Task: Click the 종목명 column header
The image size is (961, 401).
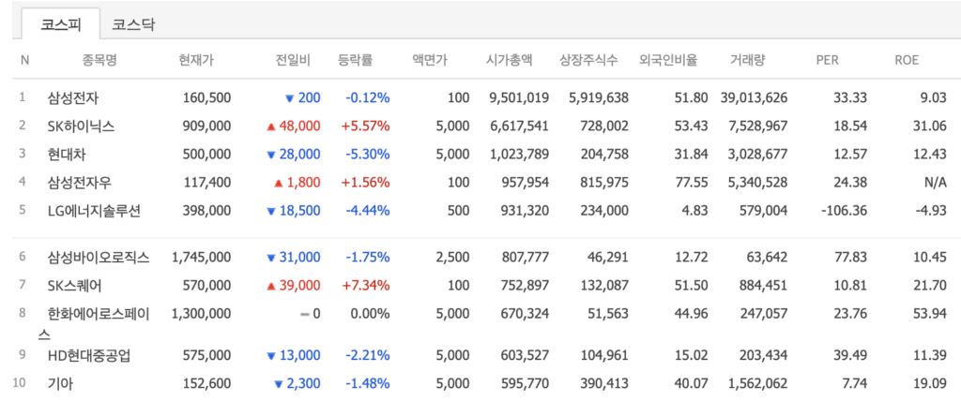Action: (x=99, y=60)
